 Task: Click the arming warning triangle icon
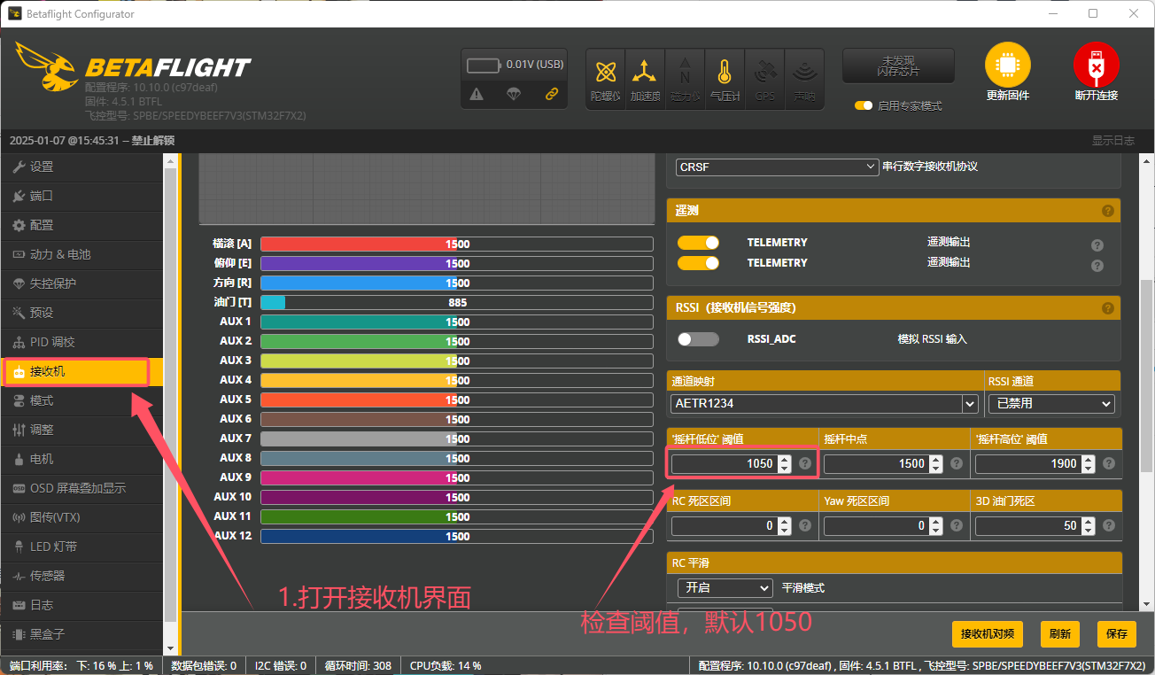(477, 94)
